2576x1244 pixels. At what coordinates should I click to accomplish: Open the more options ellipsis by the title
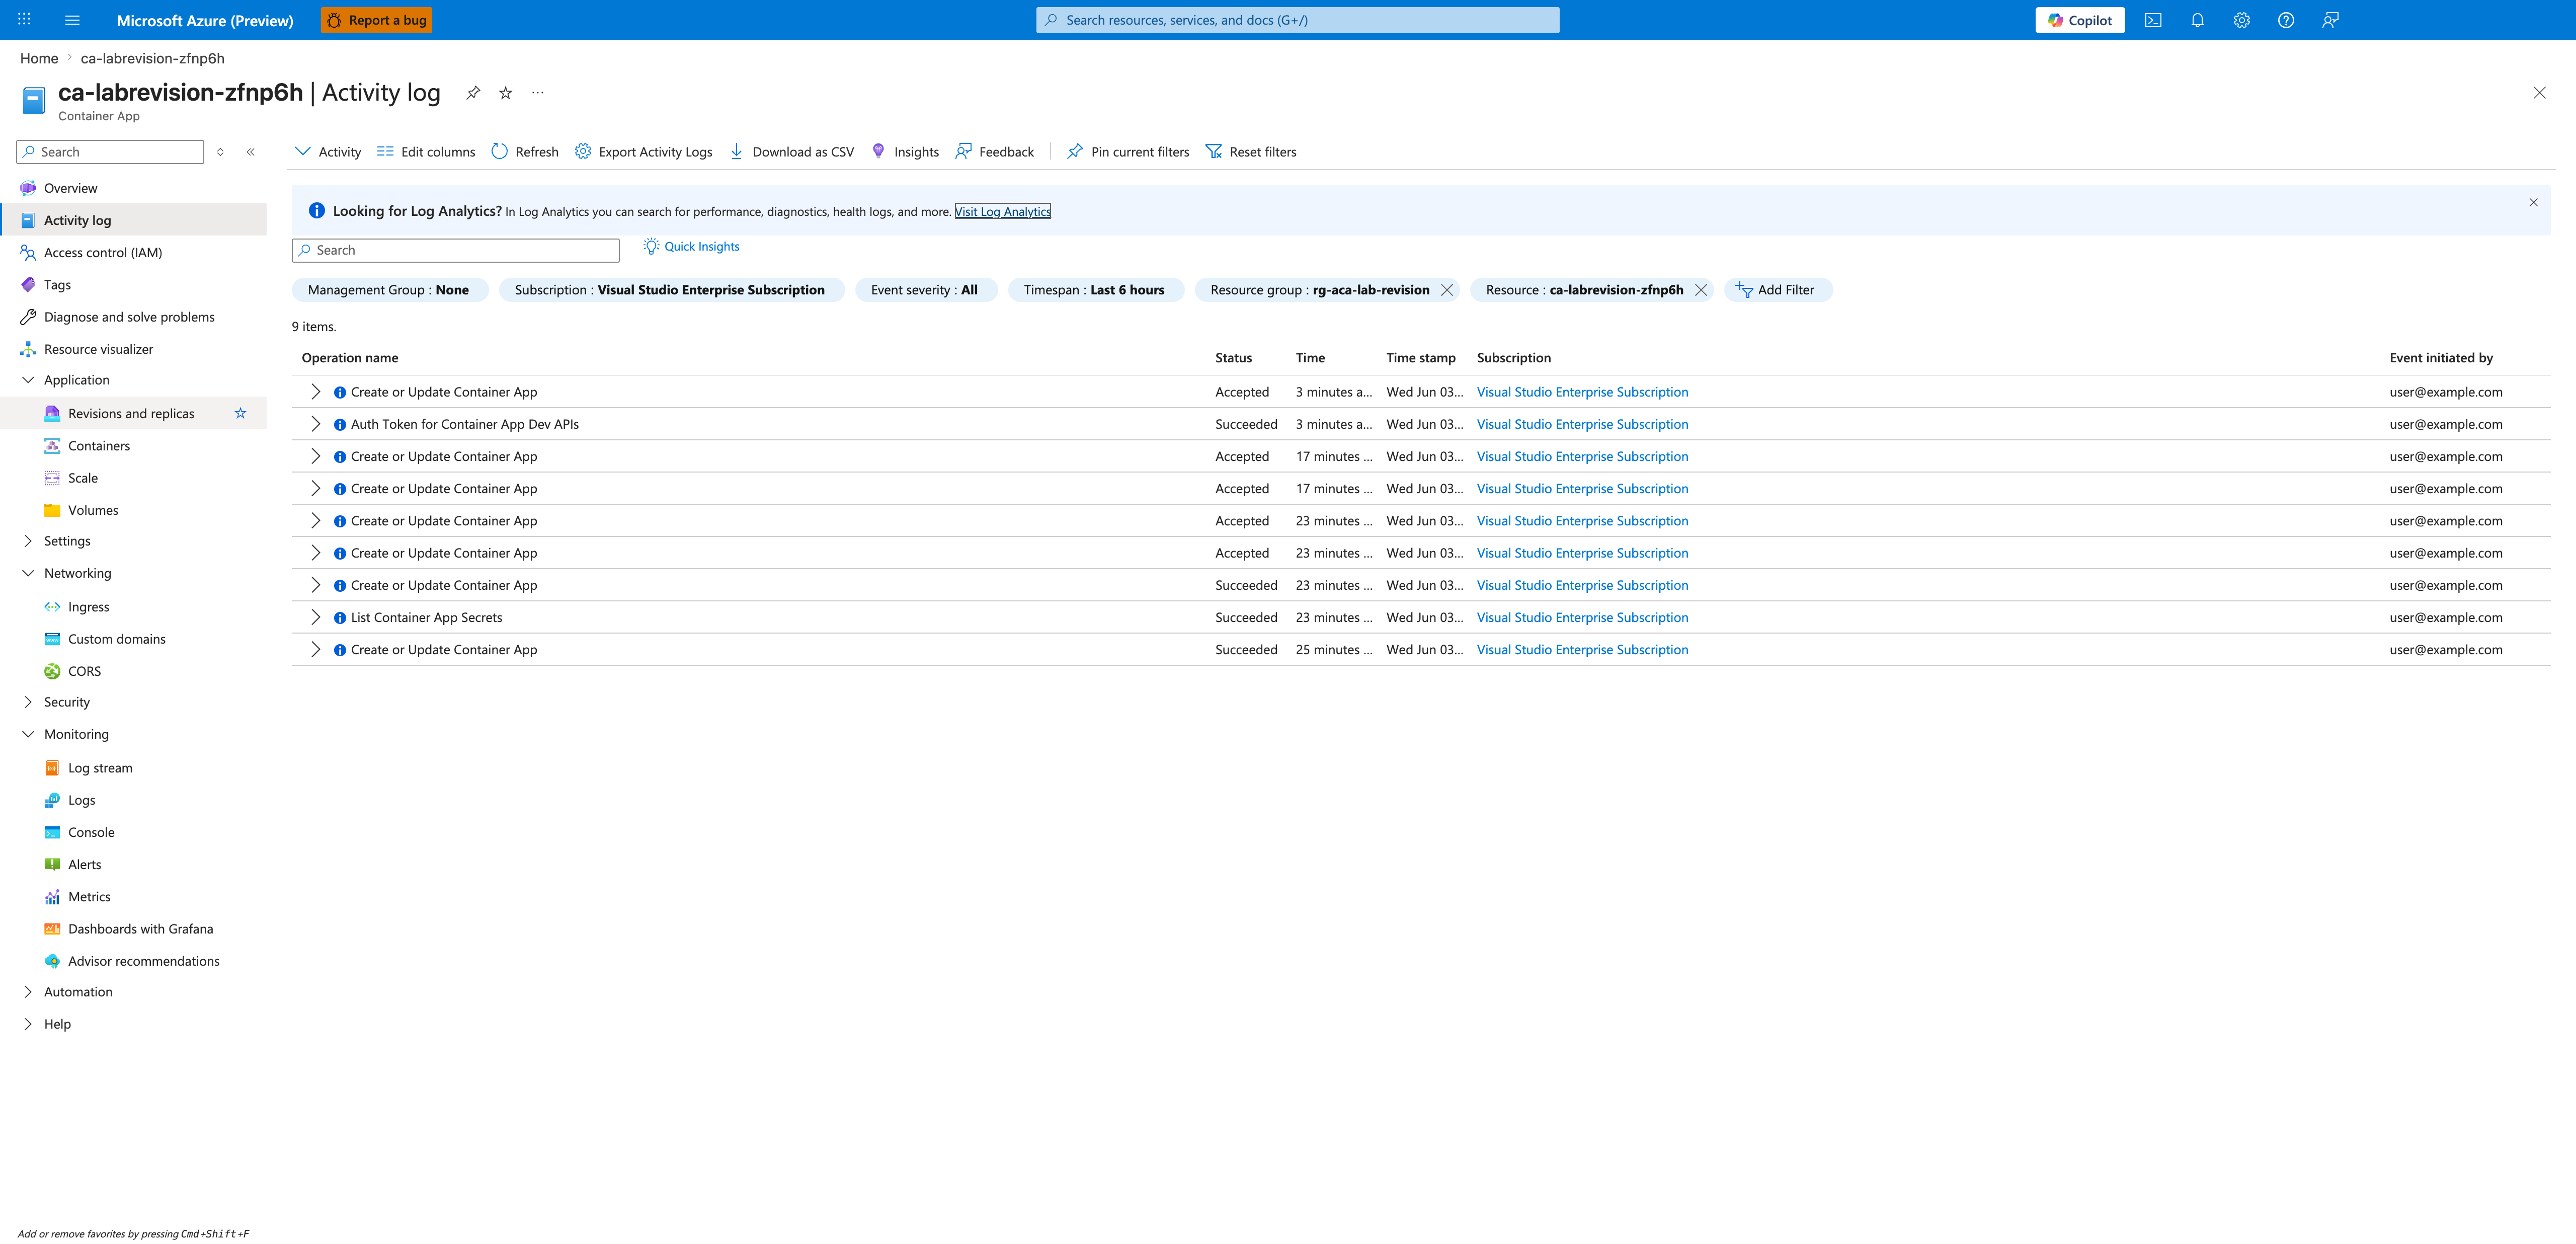[538, 93]
